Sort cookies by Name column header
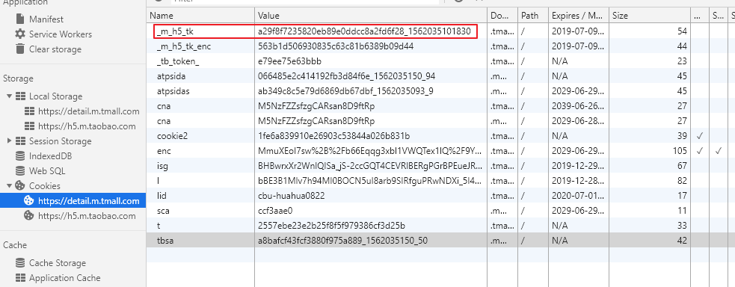735x287 pixels. [x=200, y=16]
